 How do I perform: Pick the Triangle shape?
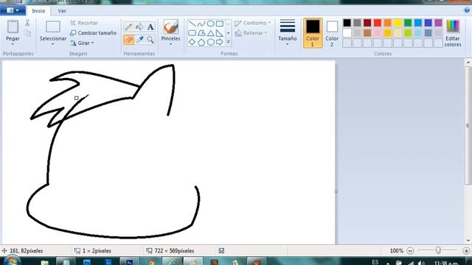click(x=210, y=33)
